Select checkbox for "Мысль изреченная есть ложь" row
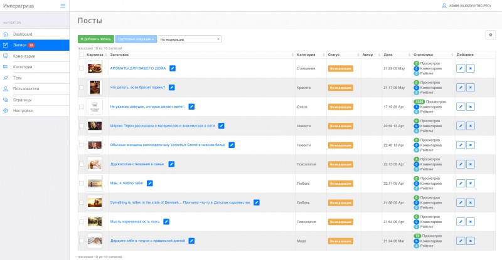The height and width of the screenshot is (260, 502). pyautogui.click(x=81, y=222)
